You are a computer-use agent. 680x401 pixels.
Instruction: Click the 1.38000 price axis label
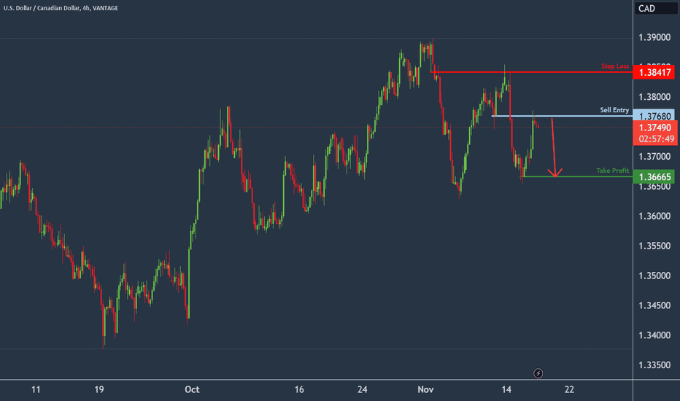point(654,97)
